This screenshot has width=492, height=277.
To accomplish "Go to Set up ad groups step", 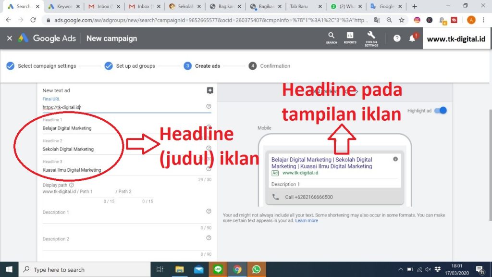I will [x=135, y=66].
